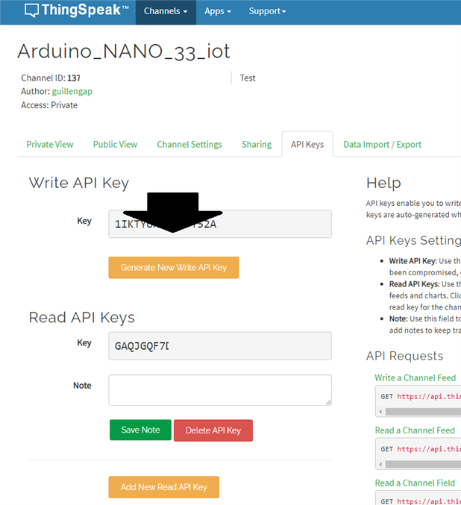The width and height of the screenshot is (461, 505).
Task: Add New Read API Key
Action: point(164,487)
